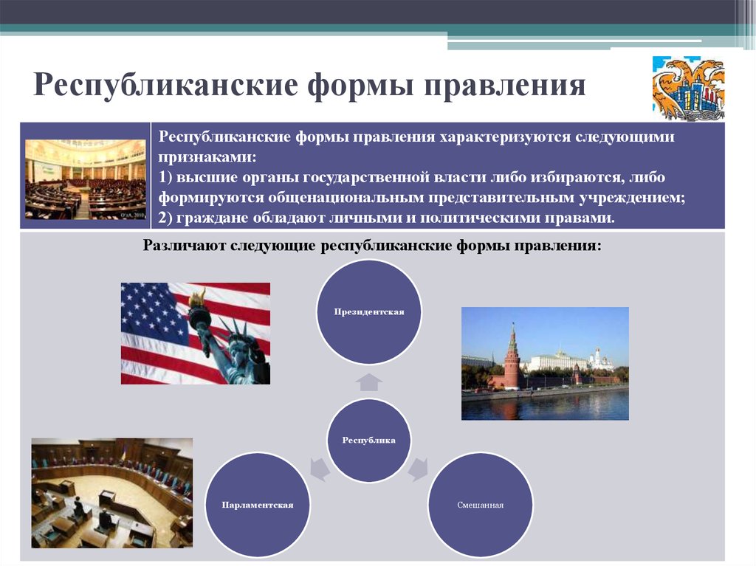Image resolution: width=756 pixels, height=566 pixels.
Task: Click the heading "Различают следующие республиканские формы правления:"
Action: tap(372, 246)
